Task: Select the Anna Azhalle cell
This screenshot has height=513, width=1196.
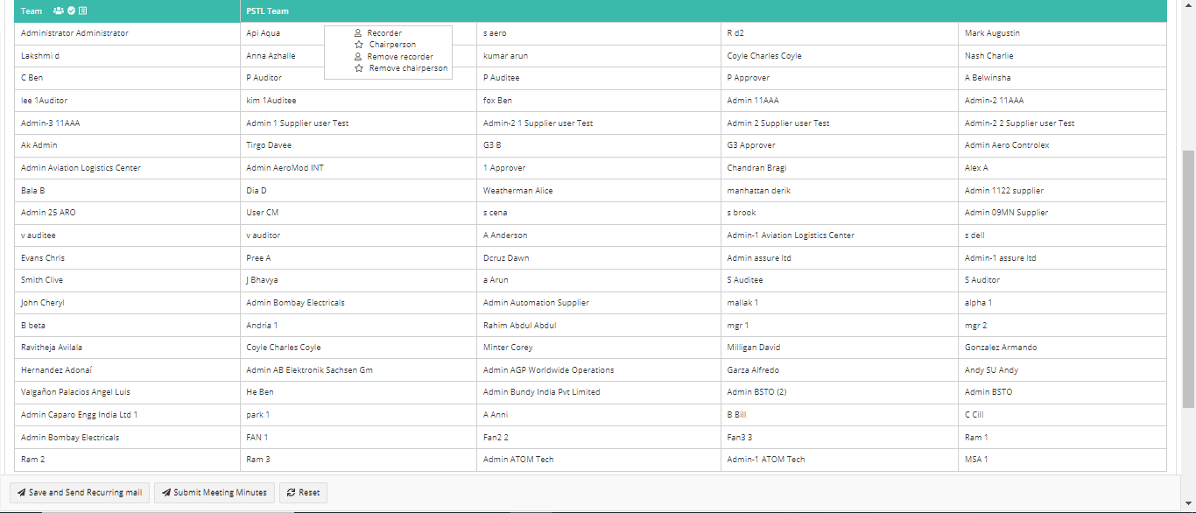Action: click(x=359, y=56)
